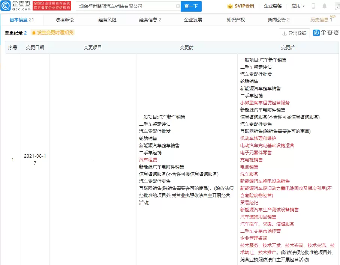The width and height of the screenshot is (340, 265).
Task: Open the 经营信息 tab
Action: pos(150,20)
